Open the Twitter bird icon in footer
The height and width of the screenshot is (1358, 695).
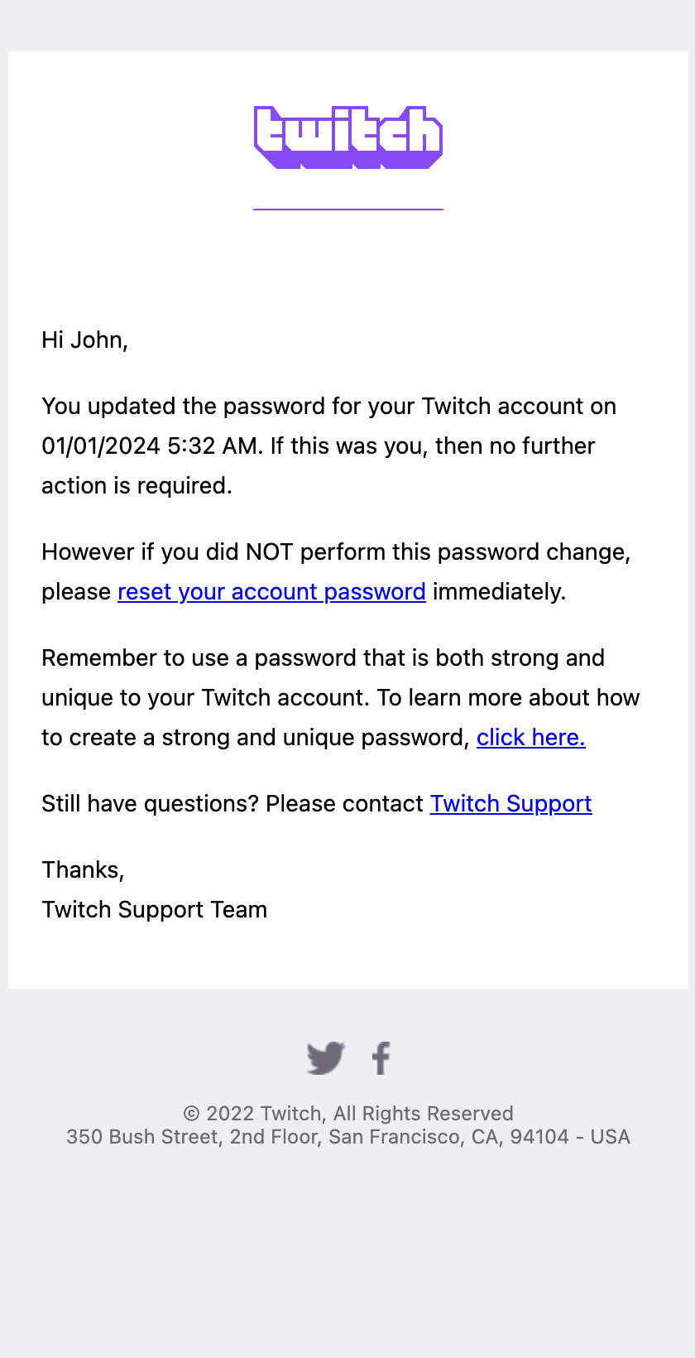click(325, 1057)
